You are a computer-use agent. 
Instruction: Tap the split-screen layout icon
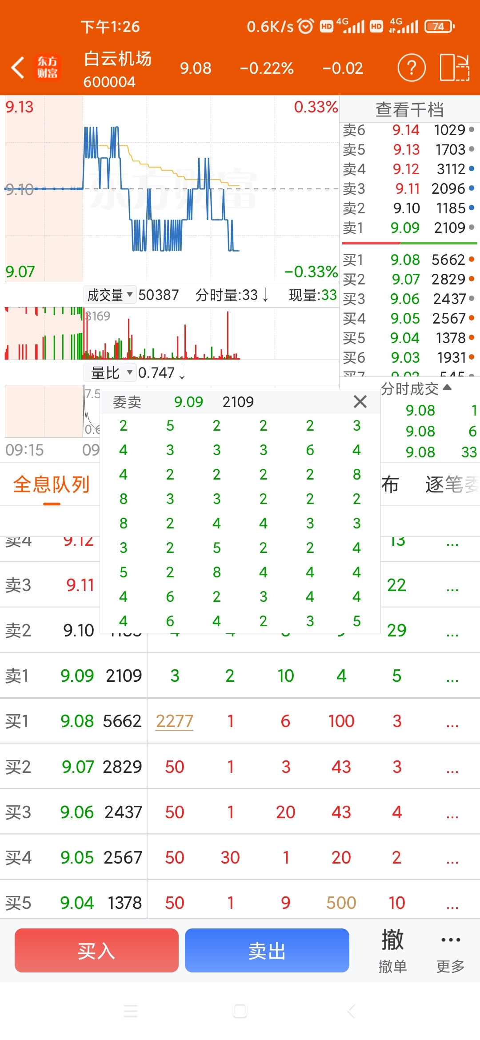point(455,68)
